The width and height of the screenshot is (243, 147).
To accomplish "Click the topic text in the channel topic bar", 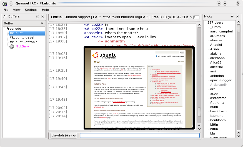I will point(122,17).
